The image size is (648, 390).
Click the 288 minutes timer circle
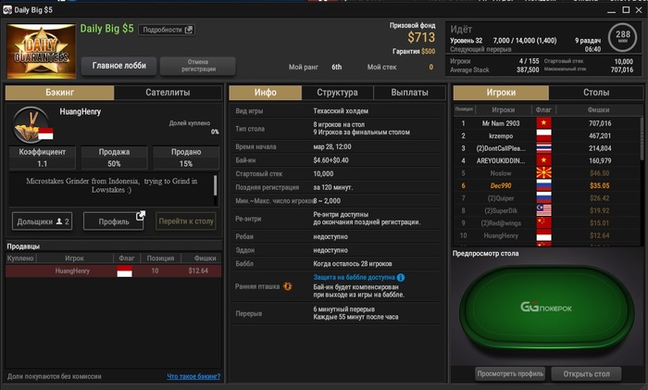pos(622,37)
